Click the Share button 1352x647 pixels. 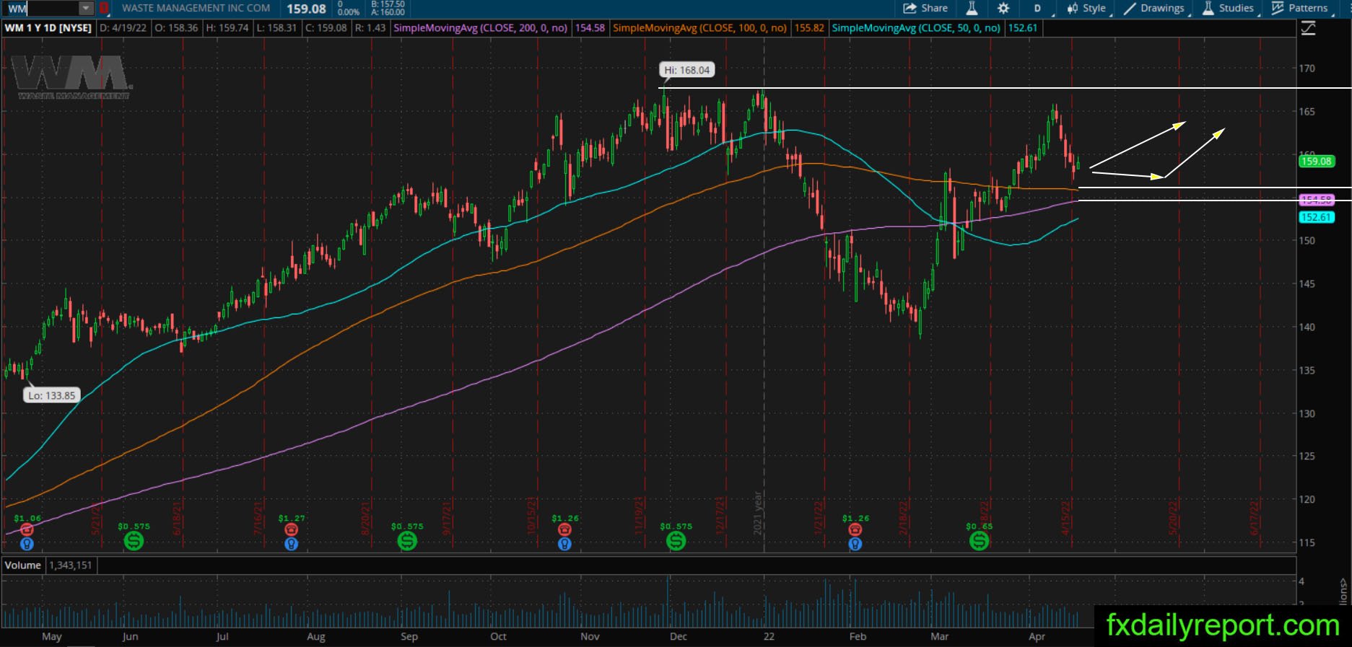925,8
